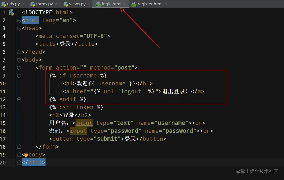Click the title text 登录 on line 5
284x180 pixels.
coord(65,44)
